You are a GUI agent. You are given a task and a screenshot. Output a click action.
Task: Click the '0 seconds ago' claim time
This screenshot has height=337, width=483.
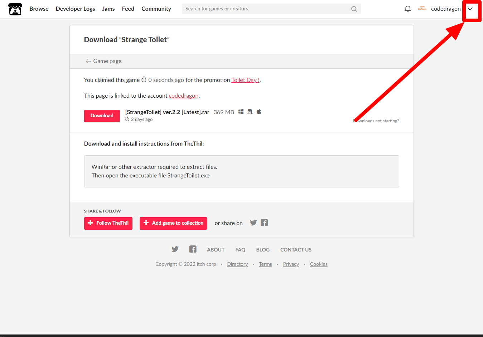tap(166, 80)
